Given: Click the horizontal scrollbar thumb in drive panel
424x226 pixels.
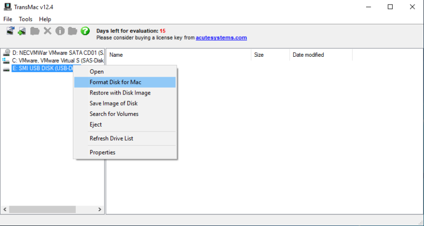Looking at the screenshot, I should (x=42, y=209).
